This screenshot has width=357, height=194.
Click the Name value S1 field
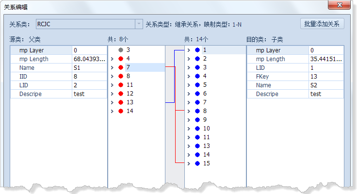89,68
